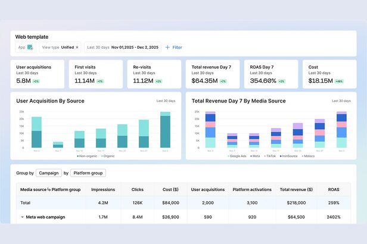The image size is (367, 244).
Task: Sort by Impressions column header
Action: coord(103,189)
